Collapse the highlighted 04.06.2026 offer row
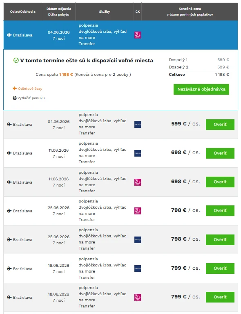This screenshot has width=241, height=314. [120, 35]
